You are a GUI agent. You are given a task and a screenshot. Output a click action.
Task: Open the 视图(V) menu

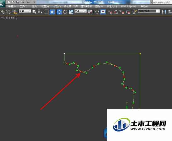[45, 7]
